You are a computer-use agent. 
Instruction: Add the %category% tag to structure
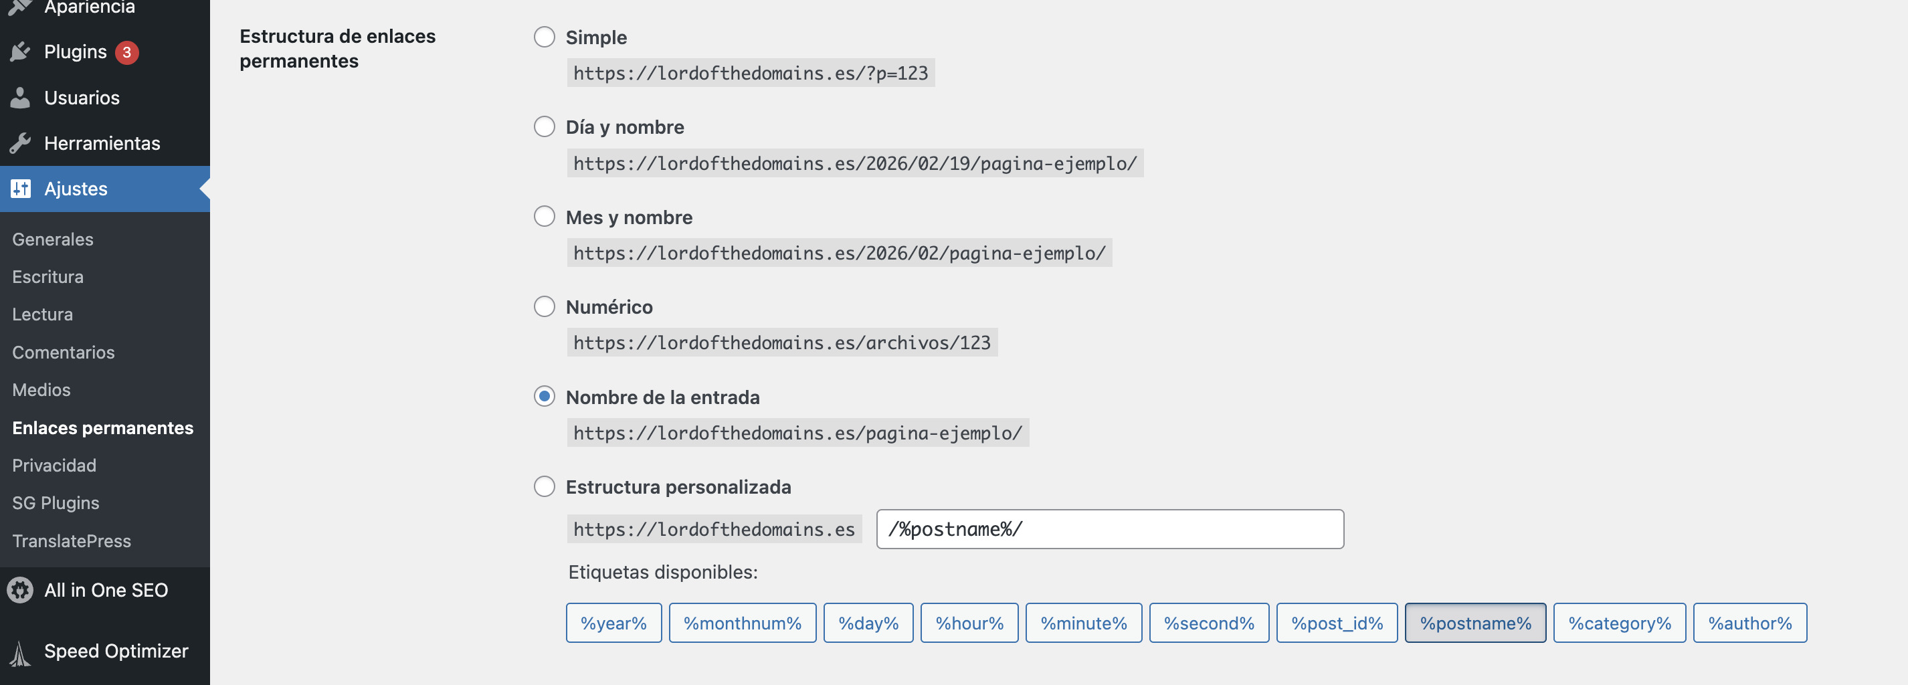click(x=1619, y=623)
